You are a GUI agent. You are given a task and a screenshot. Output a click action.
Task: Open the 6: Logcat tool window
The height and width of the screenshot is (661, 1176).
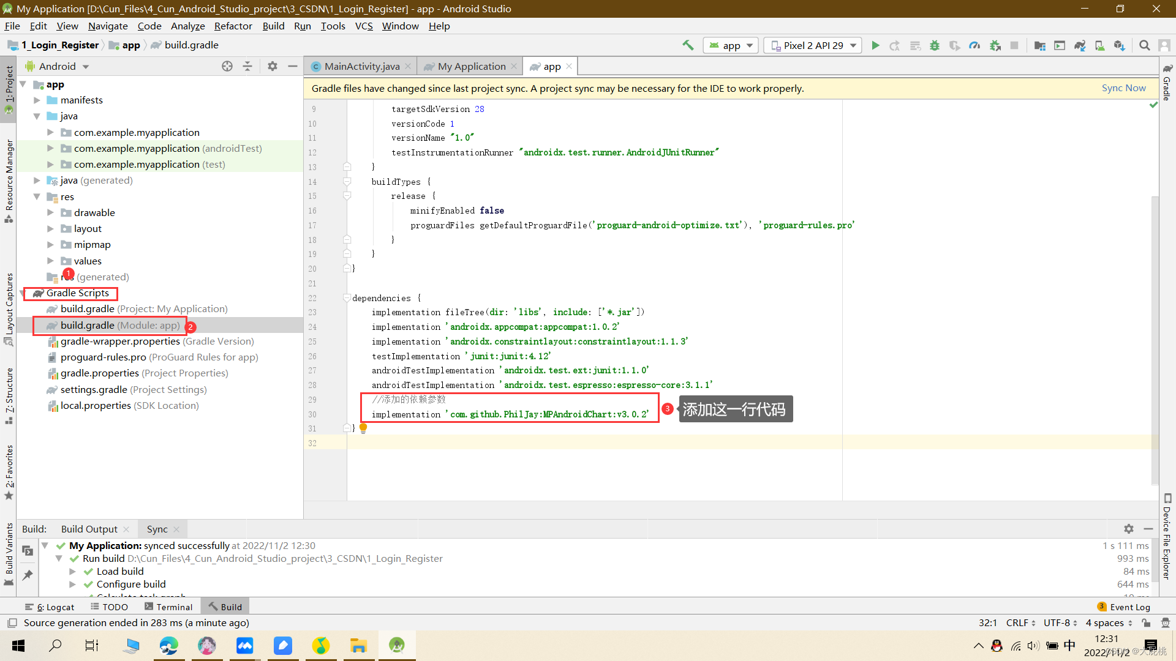[x=55, y=607]
